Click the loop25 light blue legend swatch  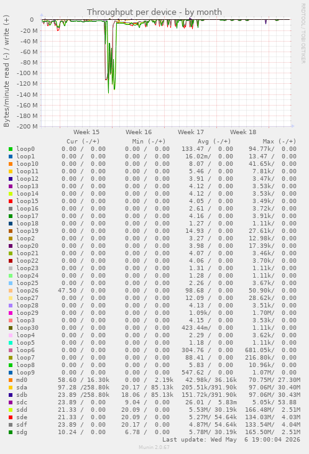tap(11, 283)
